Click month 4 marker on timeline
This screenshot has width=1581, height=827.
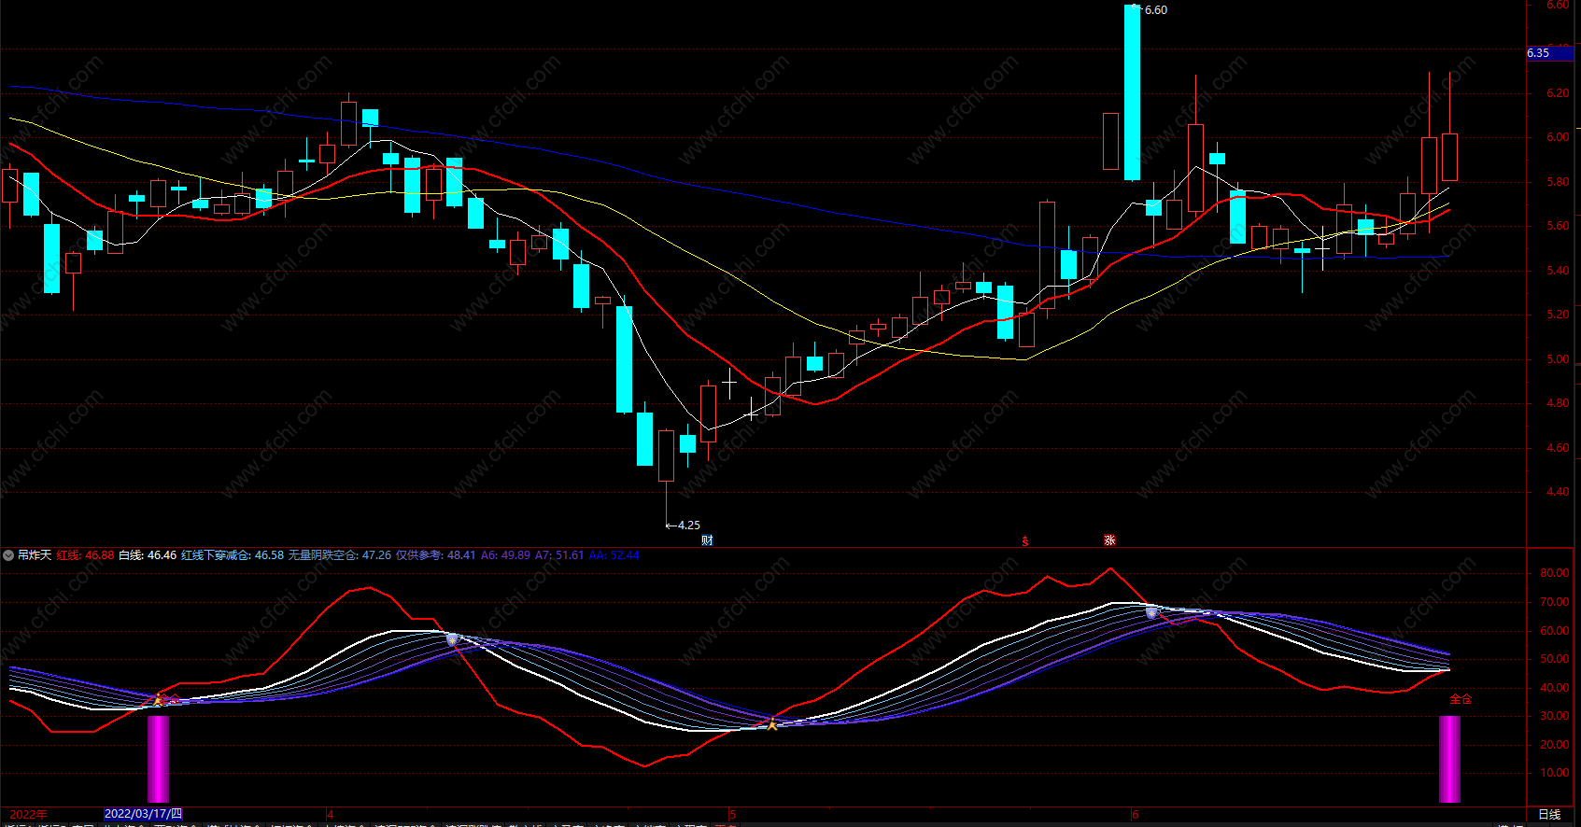coord(331,814)
